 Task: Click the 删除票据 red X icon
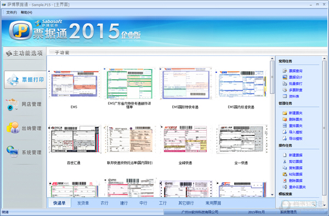[x=285, y=180]
